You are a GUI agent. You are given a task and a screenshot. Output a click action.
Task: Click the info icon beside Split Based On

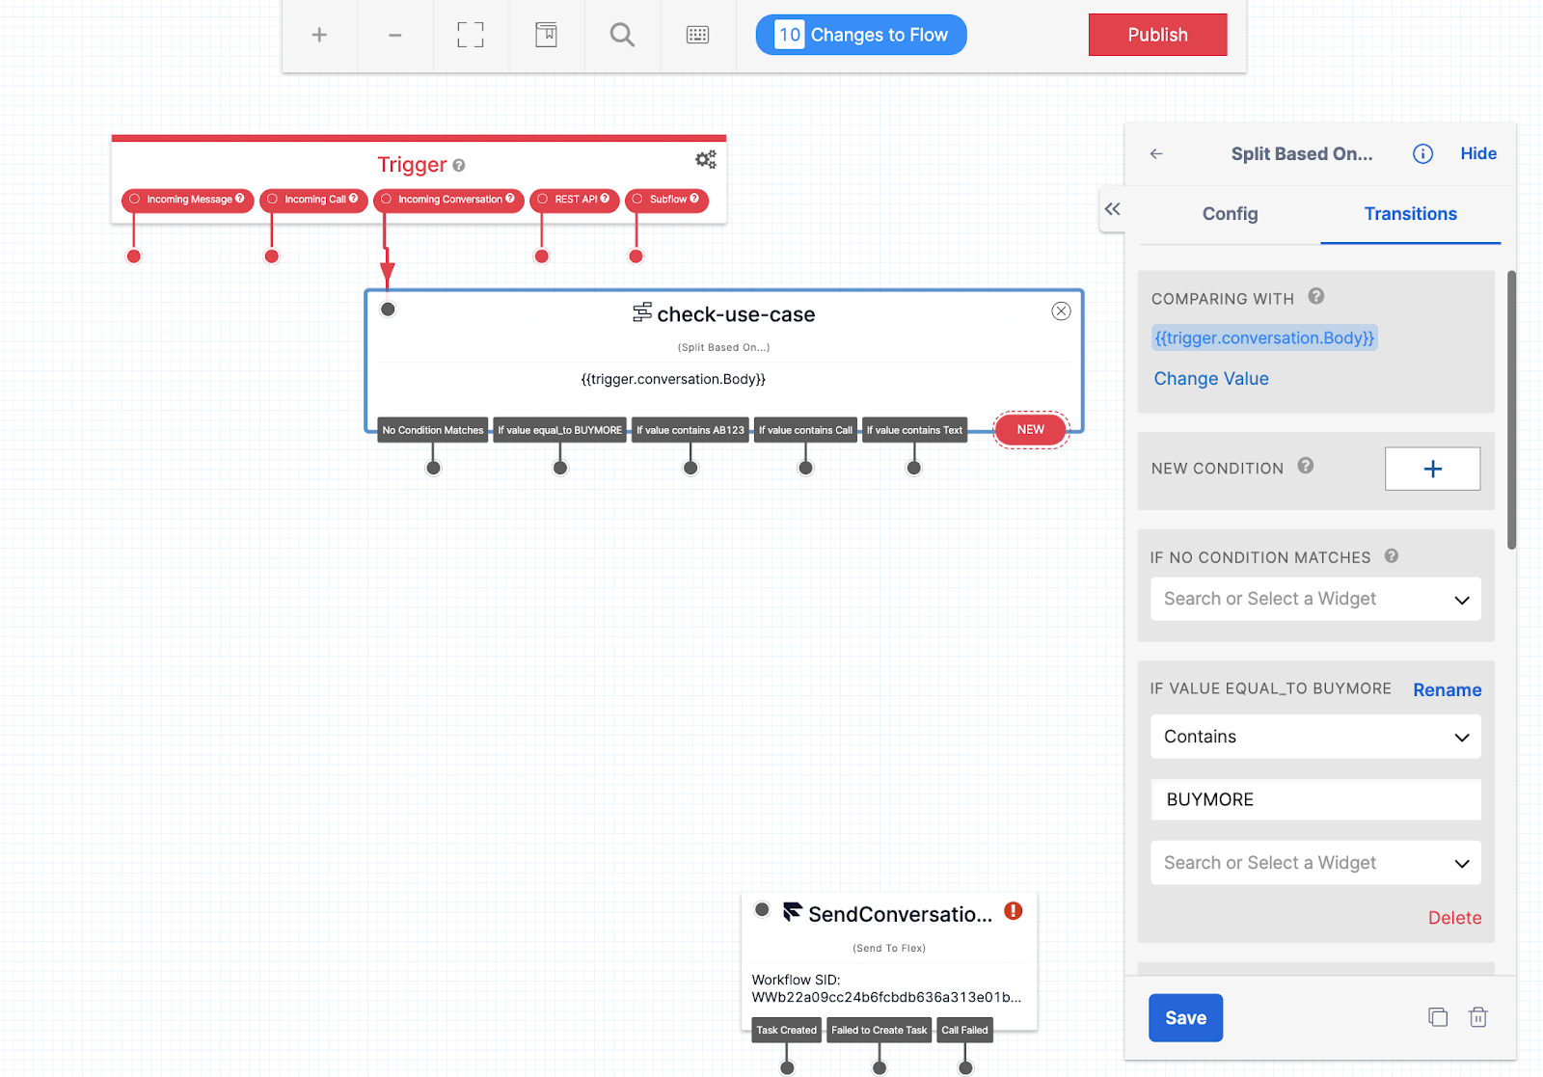coord(1422,154)
